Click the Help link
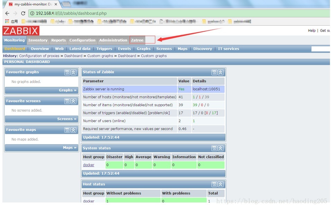The width and height of the screenshot is (331, 208). [312, 30]
